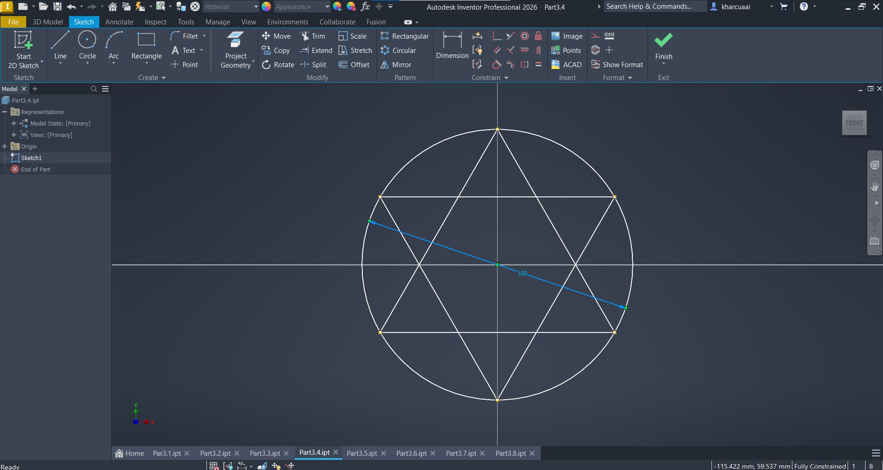
Task: Select the Line sketch tool
Action: 60,46
